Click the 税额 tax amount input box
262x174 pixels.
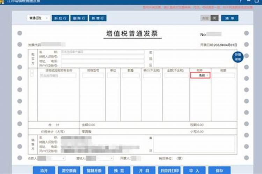(224, 76)
